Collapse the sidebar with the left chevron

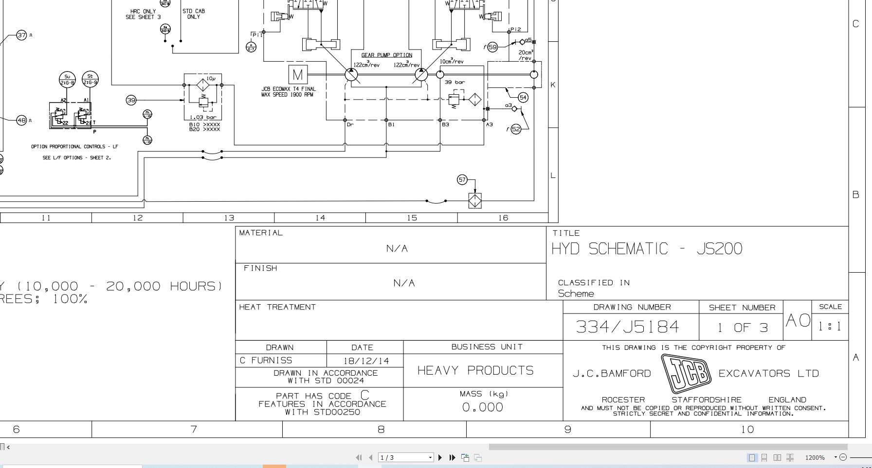pyautogui.click(x=9, y=447)
